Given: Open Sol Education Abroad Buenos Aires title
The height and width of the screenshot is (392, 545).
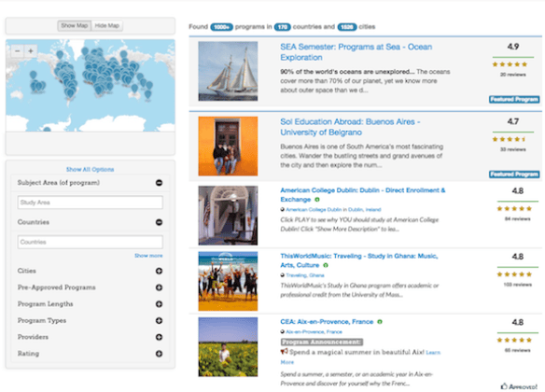Looking at the screenshot, I should pyautogui.click(x=350, y=127).
